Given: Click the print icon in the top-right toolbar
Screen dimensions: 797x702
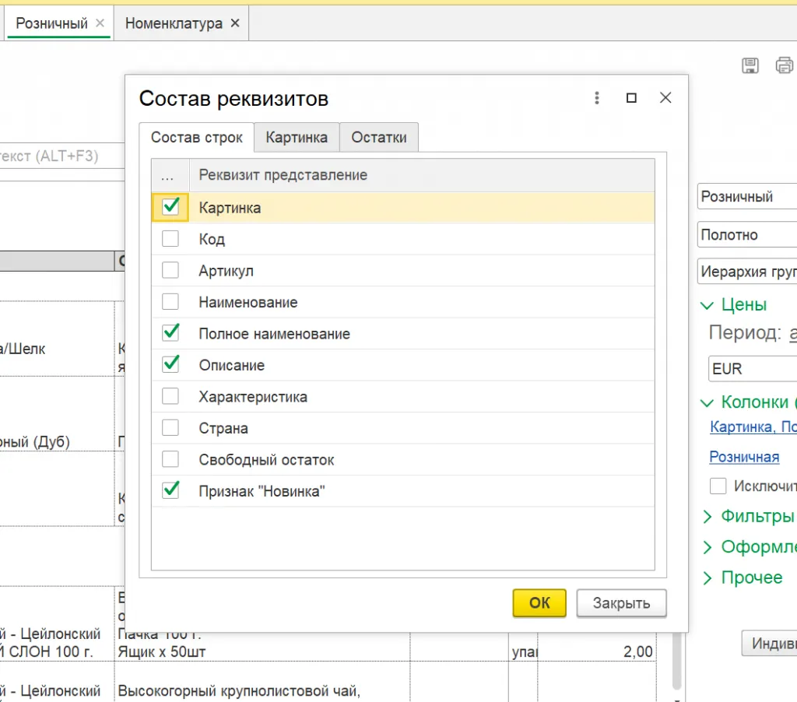Looking at the screenshot, I should [x=785, y=65].
